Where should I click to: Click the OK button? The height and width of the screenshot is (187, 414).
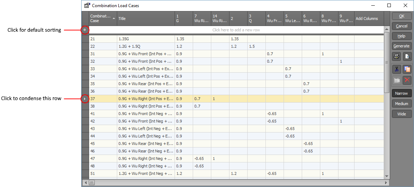[x=401, y=16]
